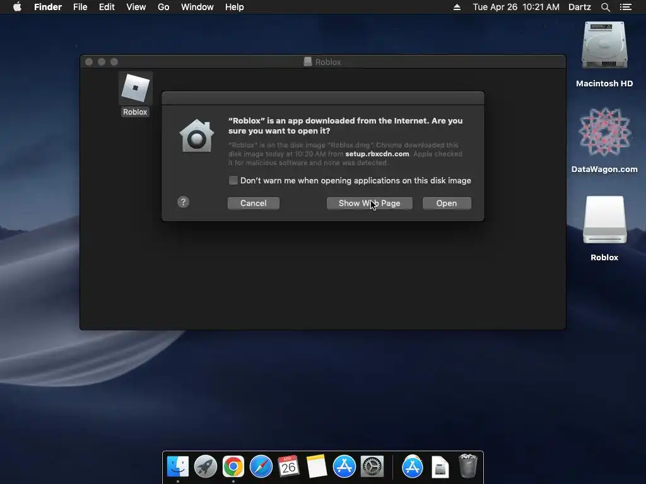The height and width of the screenshot is (484, 646).
Task: Open the Window menu
Action: [197, 7]
